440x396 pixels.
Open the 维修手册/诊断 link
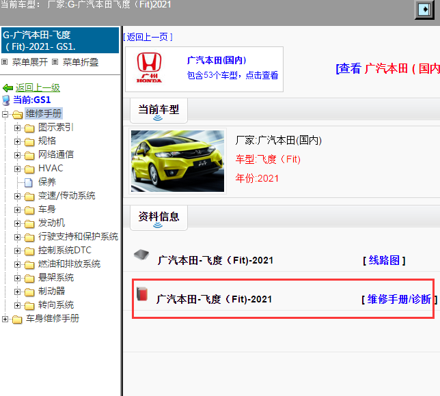click(x=399, y=299)
